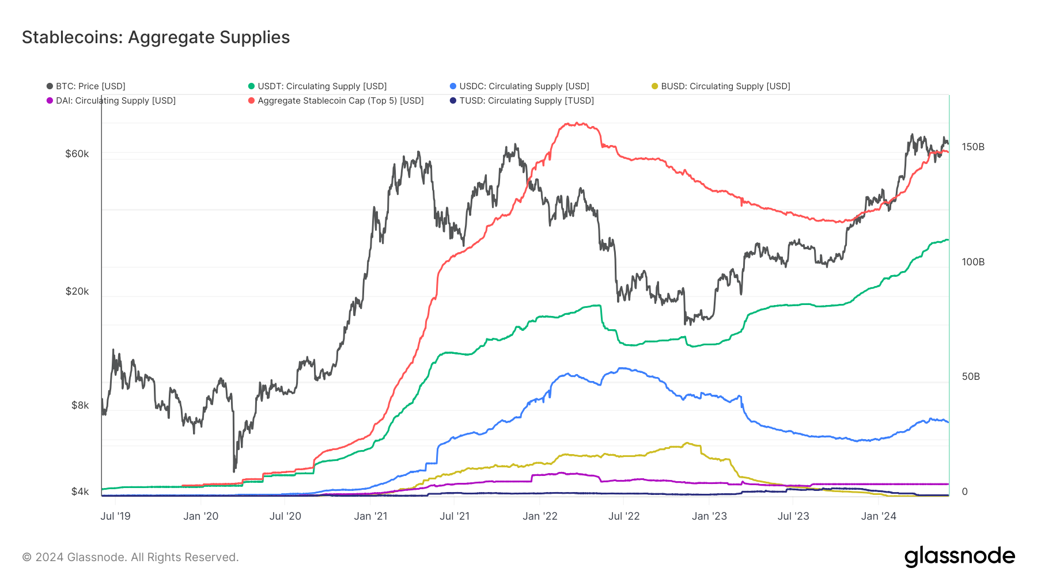
Task: Click the blue USDC legend dot
Action: [453, 86]
